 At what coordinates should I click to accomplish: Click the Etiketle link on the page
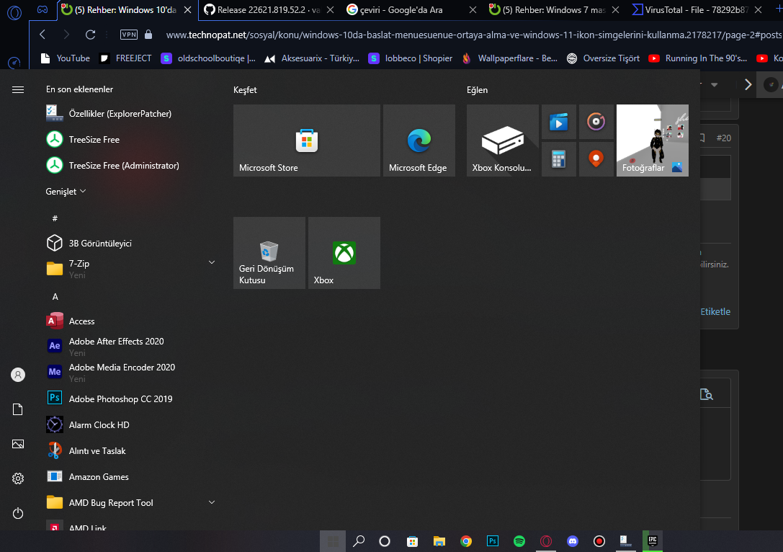point(715,312)
